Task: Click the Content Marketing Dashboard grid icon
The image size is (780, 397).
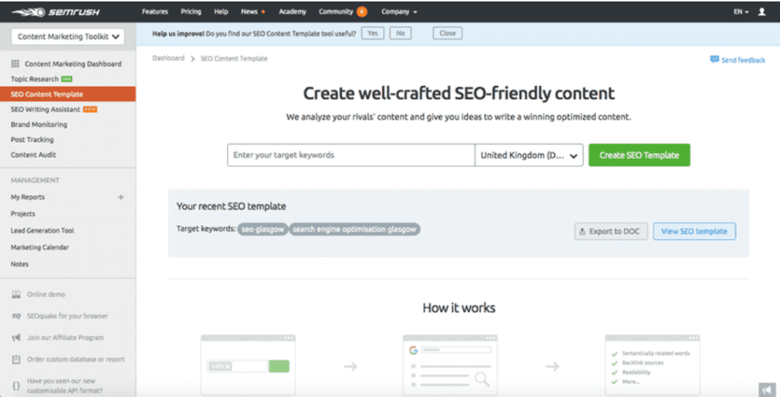Action: (15, 64)
